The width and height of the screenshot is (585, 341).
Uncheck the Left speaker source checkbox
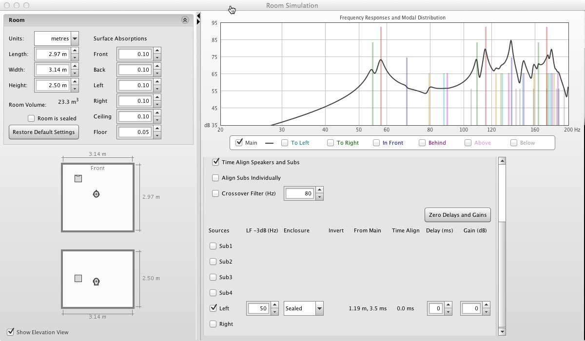213,308
